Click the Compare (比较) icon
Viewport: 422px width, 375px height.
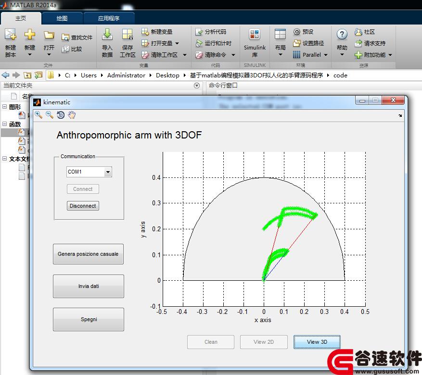coord(65,49)
